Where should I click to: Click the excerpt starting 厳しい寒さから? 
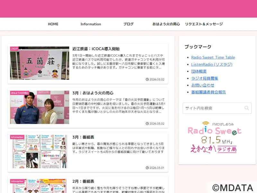click(x=119, y=148)
